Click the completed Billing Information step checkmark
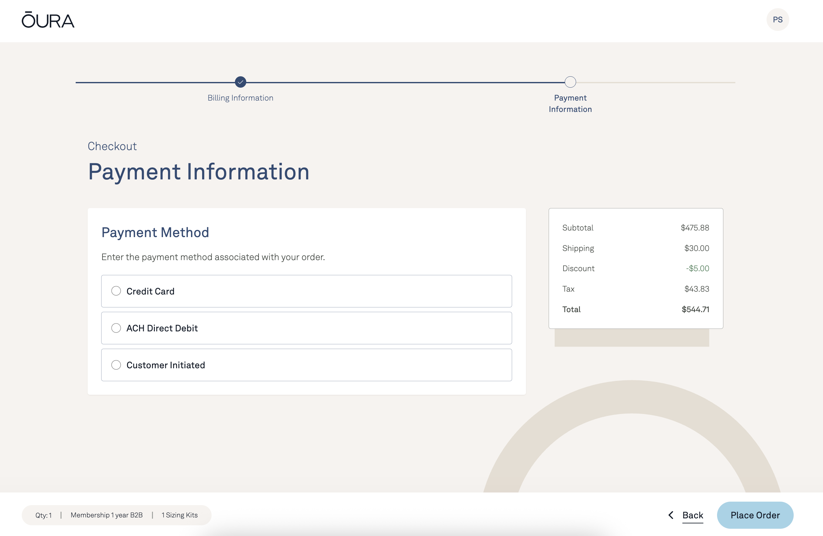Screen dimensions: 823x536 pyautogui.click(x=240, y=82)
